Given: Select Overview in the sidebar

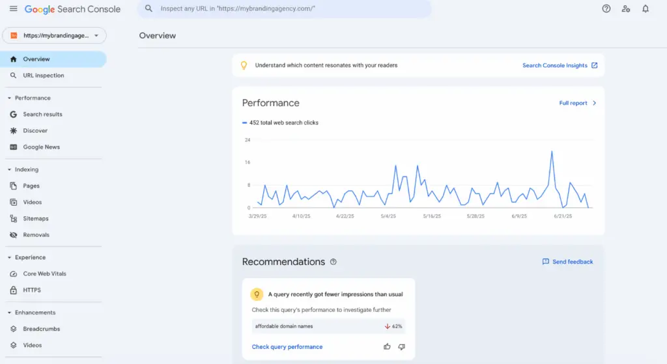Looking at the screenshot, I should point(53,59).
